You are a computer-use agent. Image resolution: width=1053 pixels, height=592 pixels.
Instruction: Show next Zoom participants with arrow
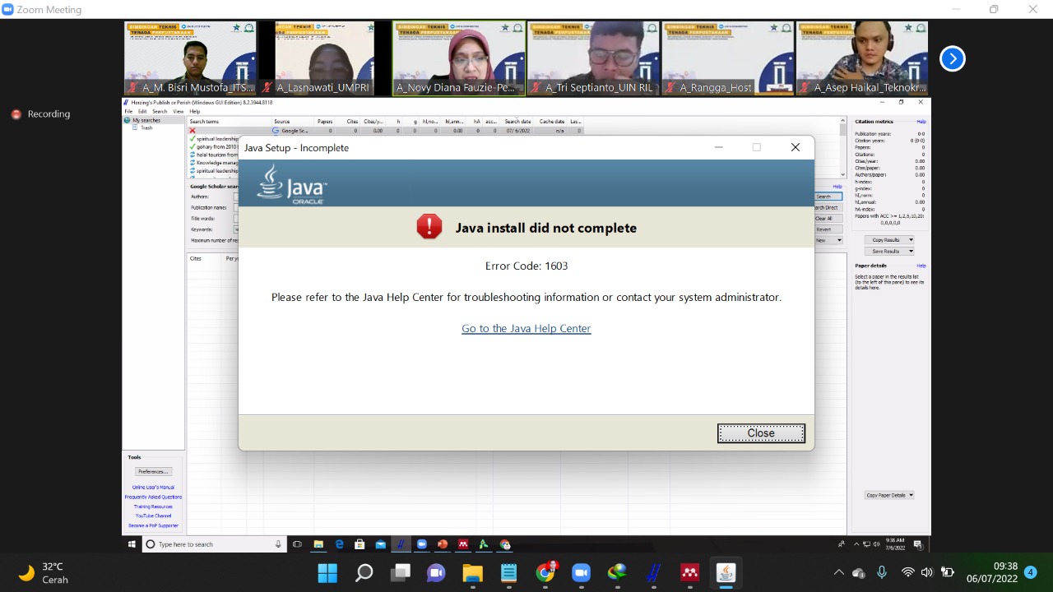[x=952, y=58]
